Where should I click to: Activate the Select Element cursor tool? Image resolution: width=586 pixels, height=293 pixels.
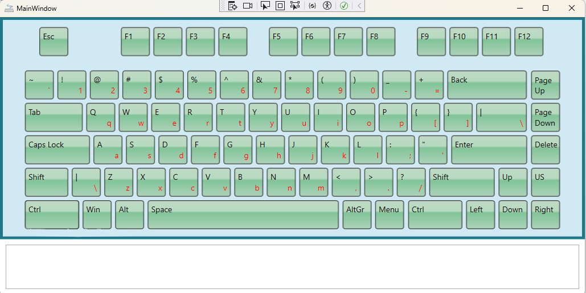tap(265, 6)
